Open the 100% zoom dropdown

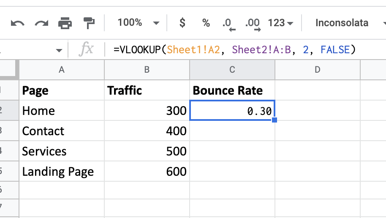pos(138,23)
